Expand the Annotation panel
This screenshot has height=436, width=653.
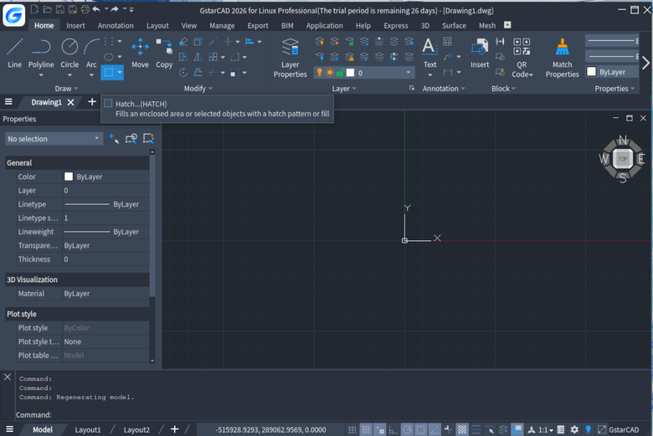[x=444, y=88]
